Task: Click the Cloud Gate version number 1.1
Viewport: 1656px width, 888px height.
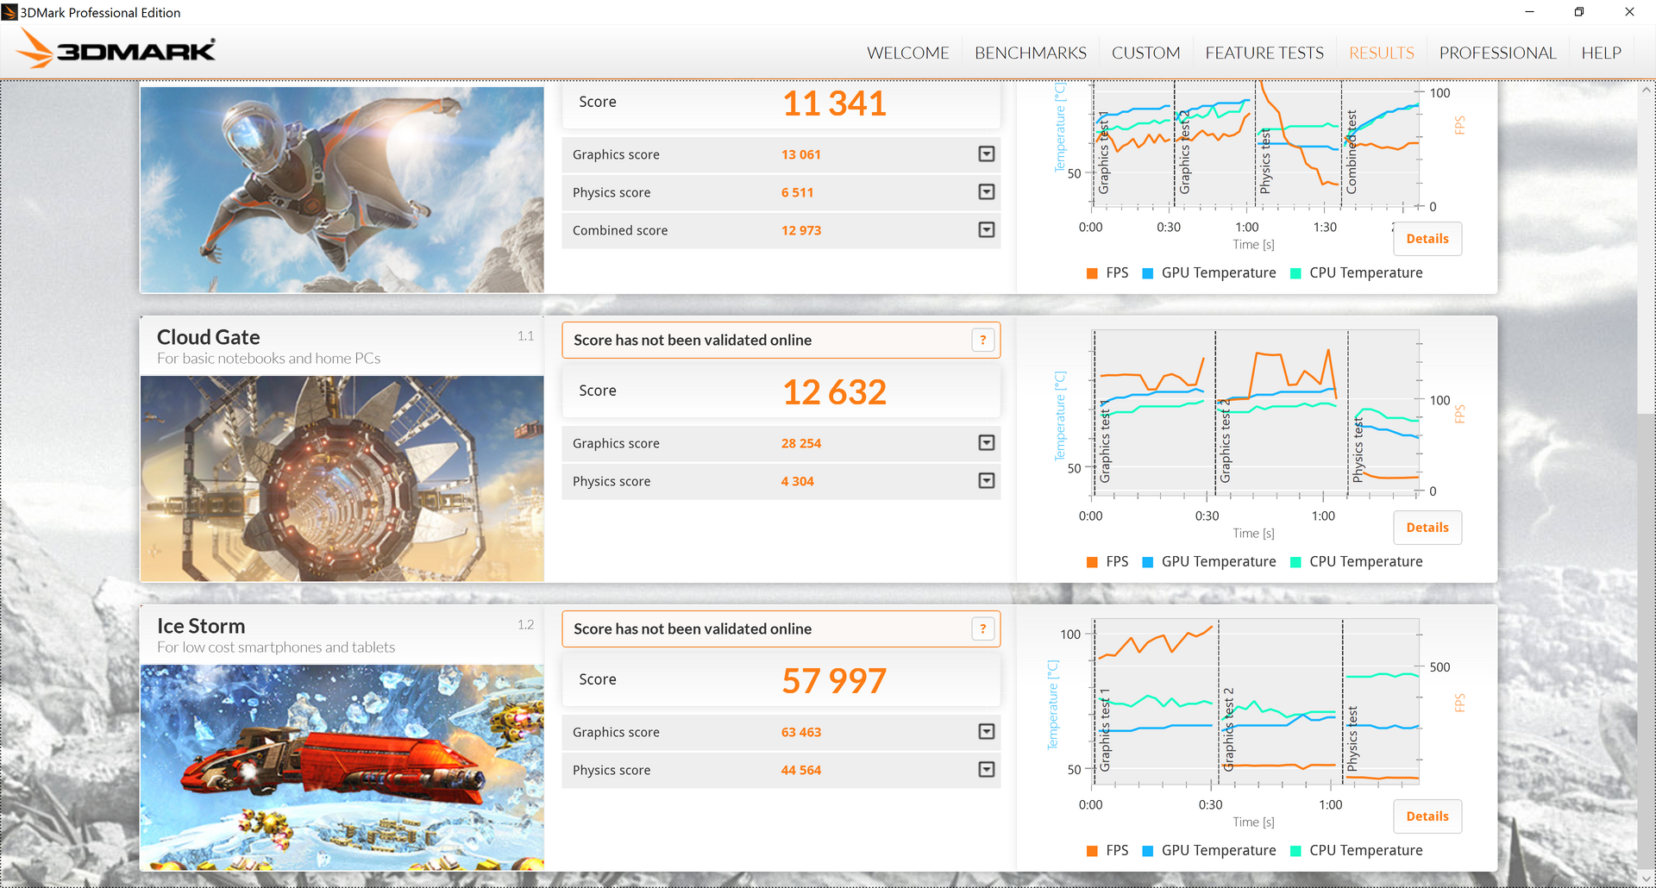Action: (525, 336)
